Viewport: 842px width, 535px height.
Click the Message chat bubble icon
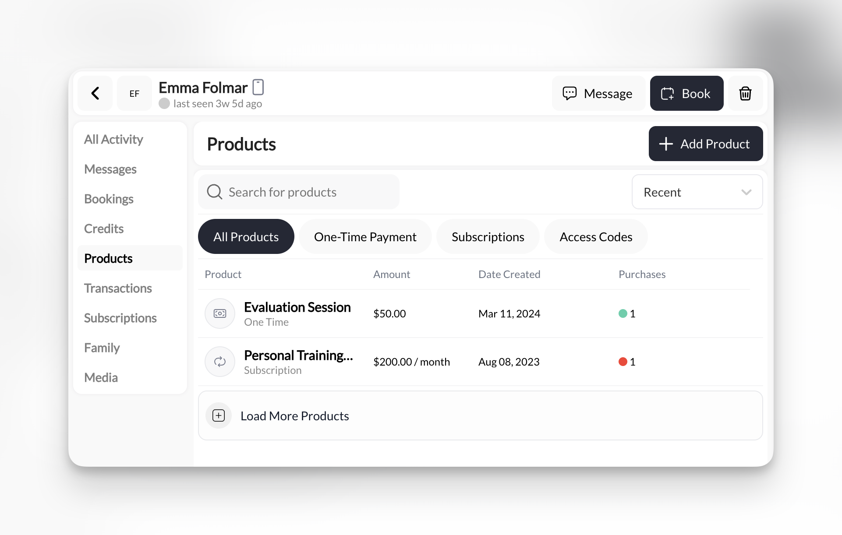570,93
